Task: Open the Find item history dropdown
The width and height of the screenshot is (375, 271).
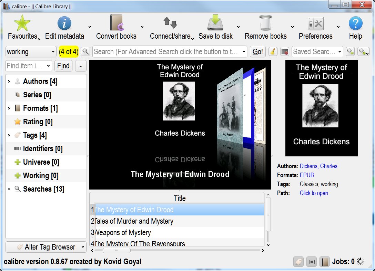Action: click(x=48, y=66)
